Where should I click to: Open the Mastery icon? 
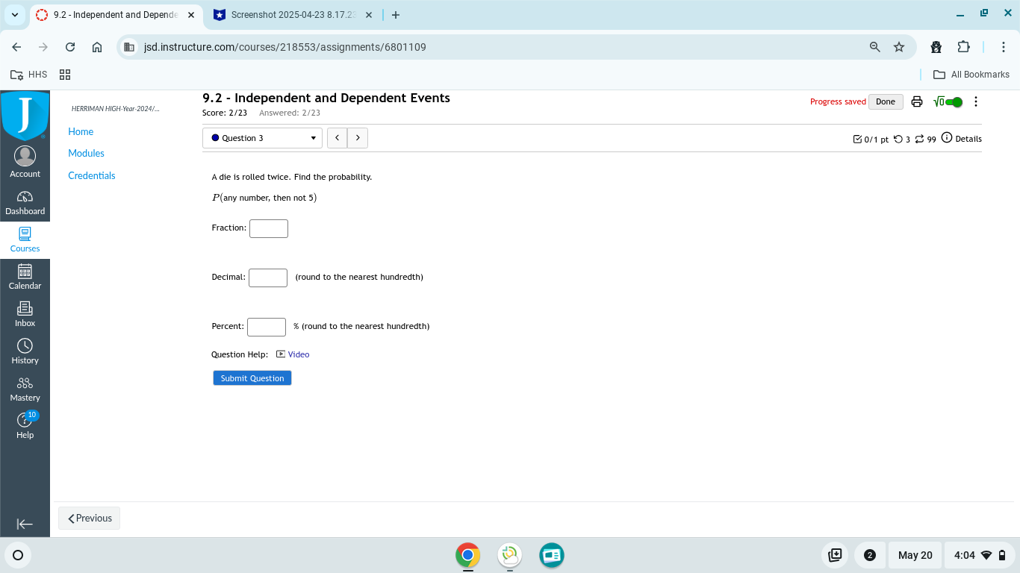coord(25,389)
